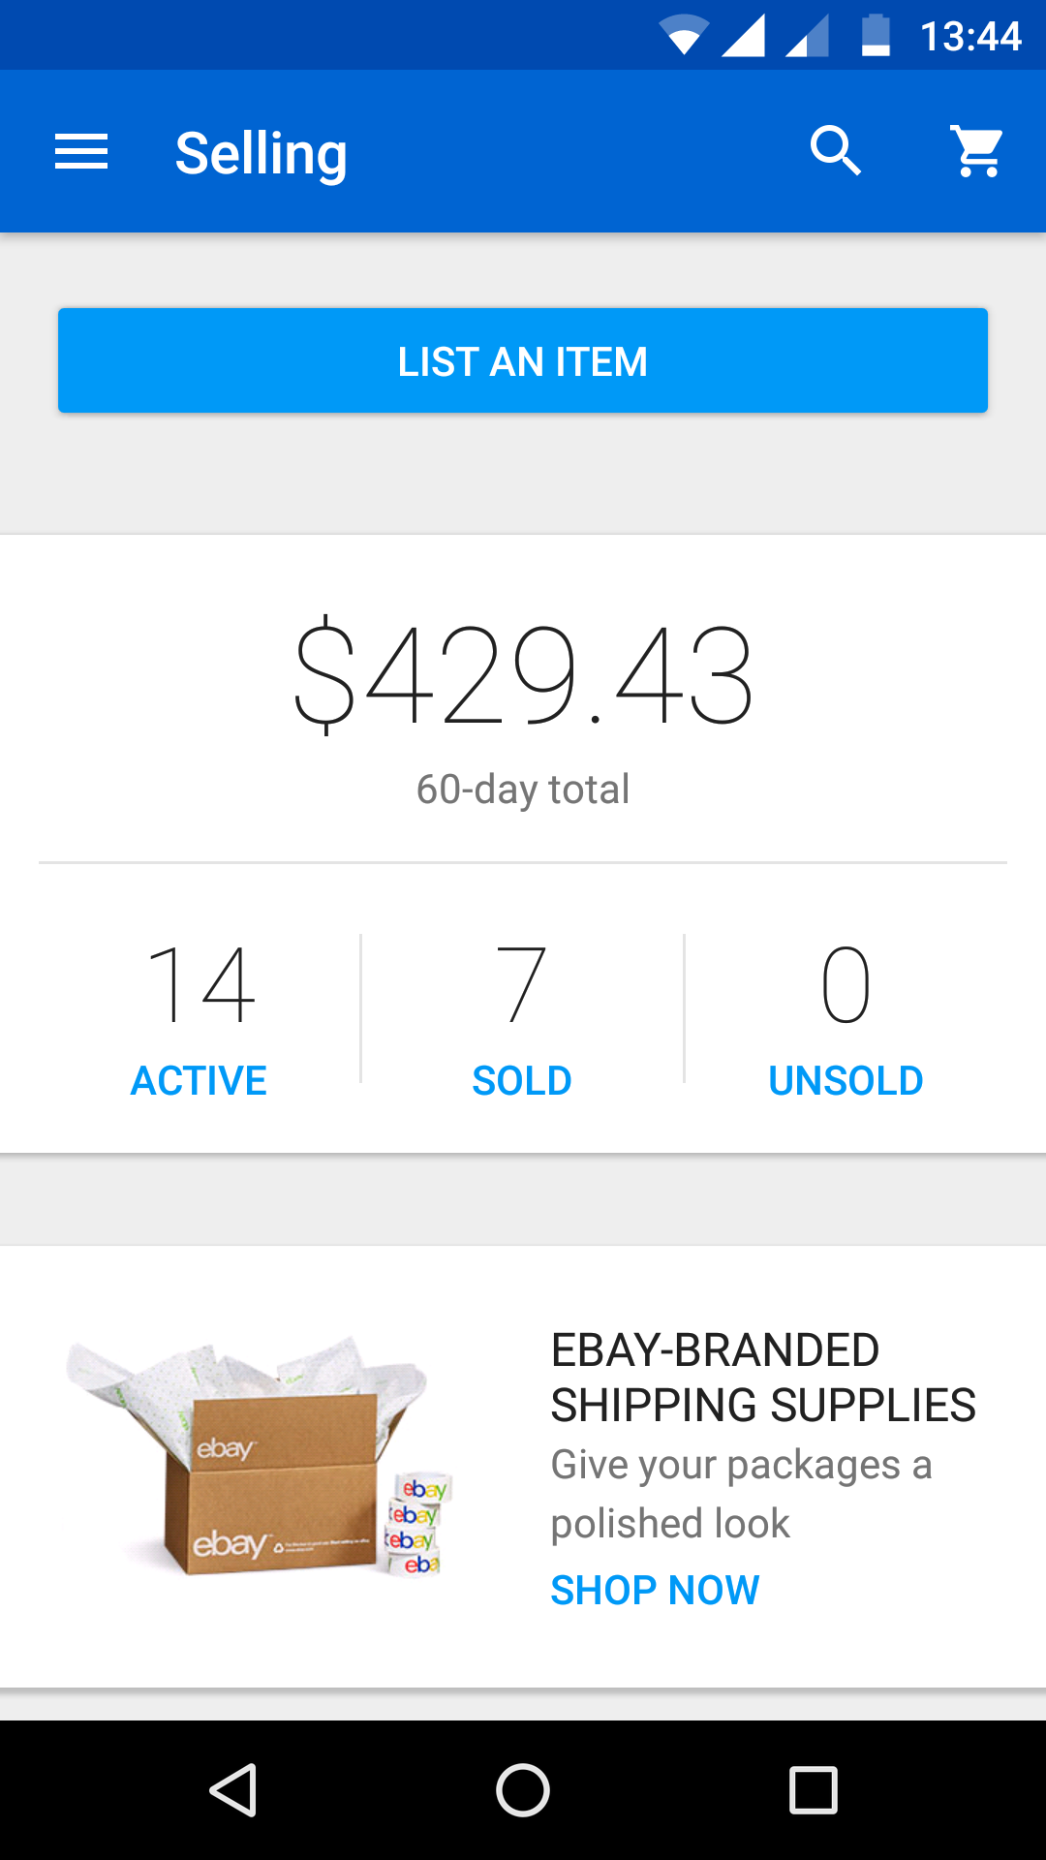Tap the List an Item button
Image resolution: width=1046 pixels, height=1860 pixels.
click(523, 360)
